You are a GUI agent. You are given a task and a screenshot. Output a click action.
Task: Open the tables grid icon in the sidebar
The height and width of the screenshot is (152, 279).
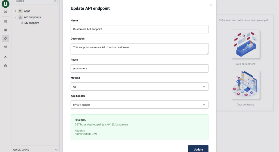5,30
